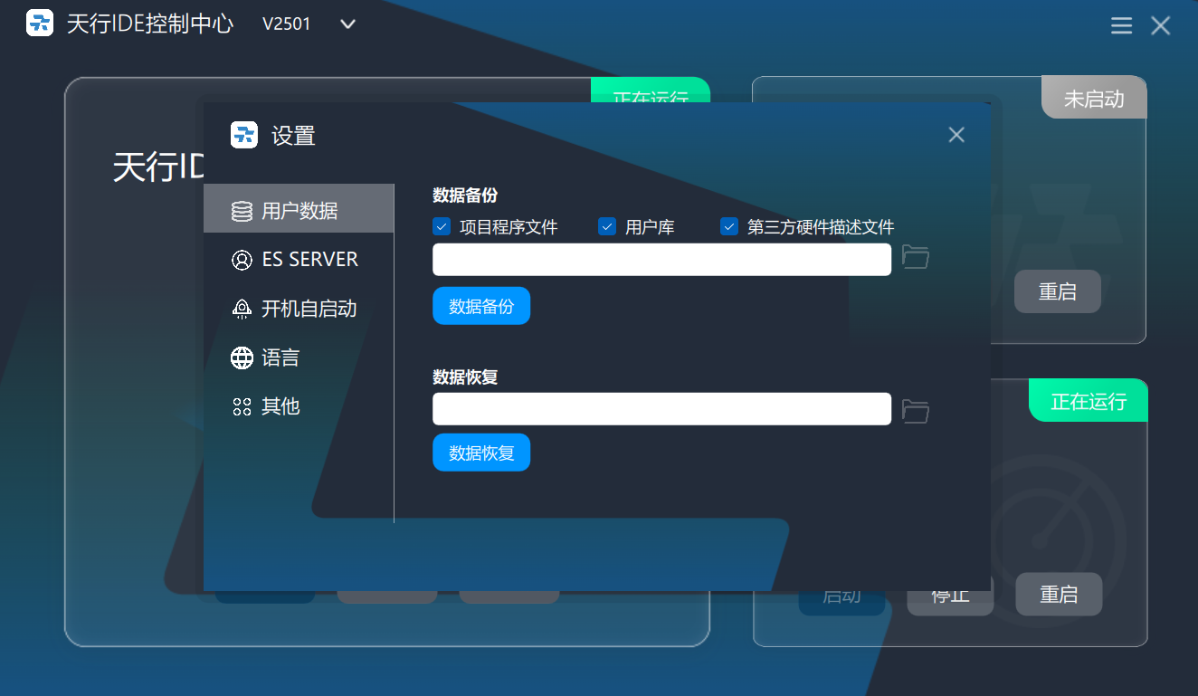The width and height of the screenshot is (1198, 696).
Task: Click the backup path input field
Action: point(661,260)
